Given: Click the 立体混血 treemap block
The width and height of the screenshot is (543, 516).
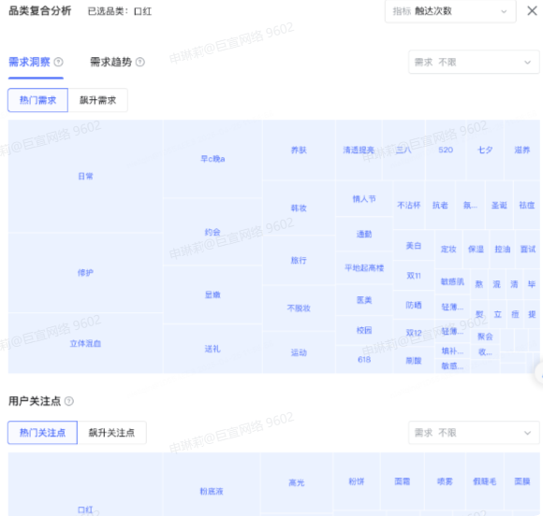Looking at the screenshot, I should [x=85, y=343].
